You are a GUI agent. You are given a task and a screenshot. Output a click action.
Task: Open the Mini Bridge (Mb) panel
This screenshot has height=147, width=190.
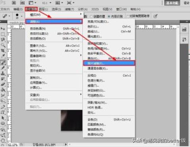(x=22, y=3)
